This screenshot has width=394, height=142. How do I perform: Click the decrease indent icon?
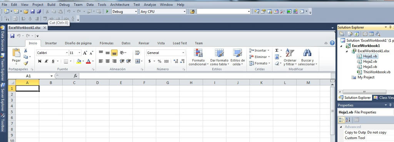[x=122, y=61]
